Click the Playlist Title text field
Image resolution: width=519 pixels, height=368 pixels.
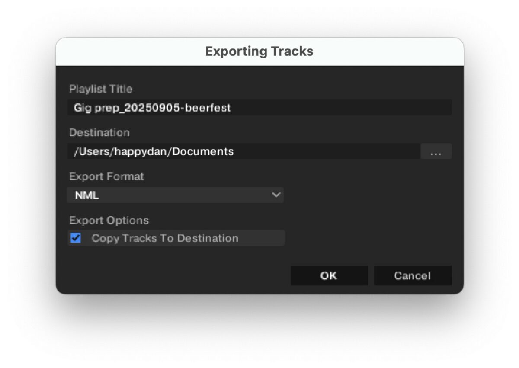[x=259, y=107]
